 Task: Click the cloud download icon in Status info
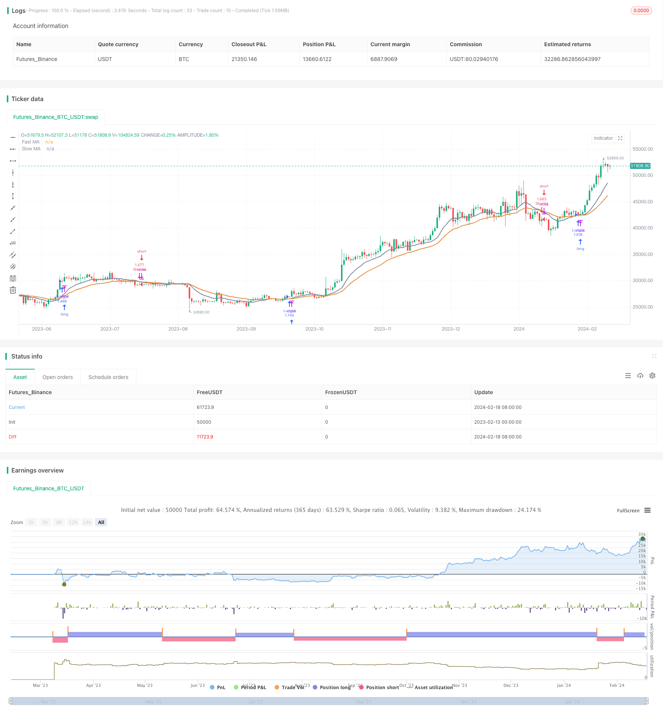[640, 376]
